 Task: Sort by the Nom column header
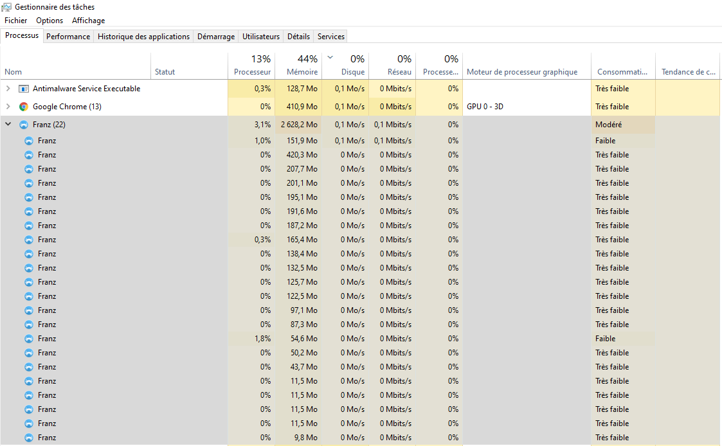pyautogui.click(x=75, y=66)
